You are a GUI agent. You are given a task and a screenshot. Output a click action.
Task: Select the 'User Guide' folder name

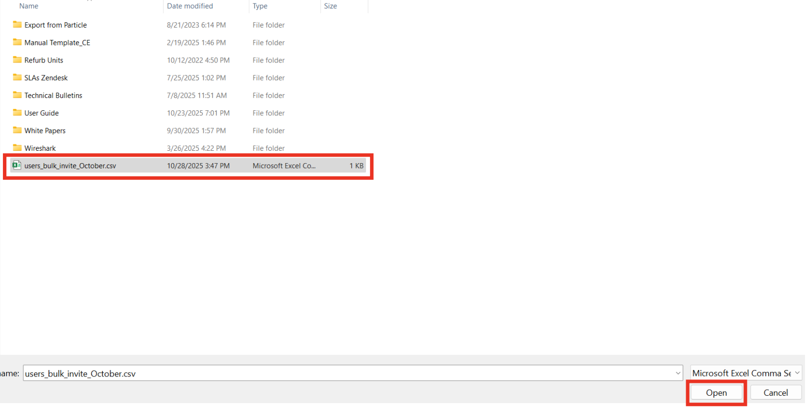tap(41, 113)
